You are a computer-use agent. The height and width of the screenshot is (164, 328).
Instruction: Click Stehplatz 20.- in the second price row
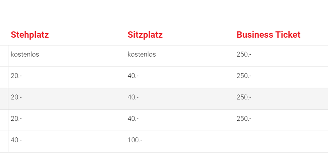(x=16, y=76)
